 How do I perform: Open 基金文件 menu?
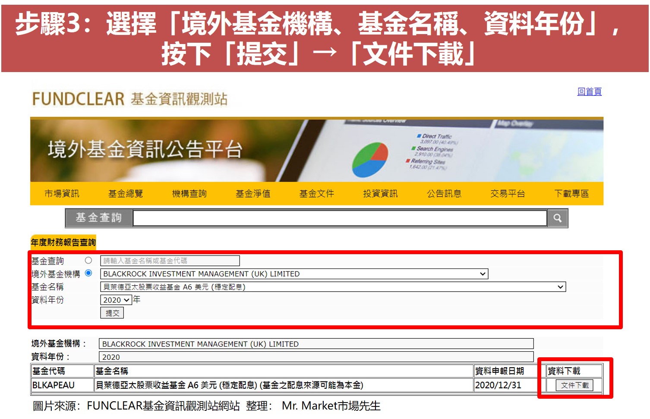(317, 194)
